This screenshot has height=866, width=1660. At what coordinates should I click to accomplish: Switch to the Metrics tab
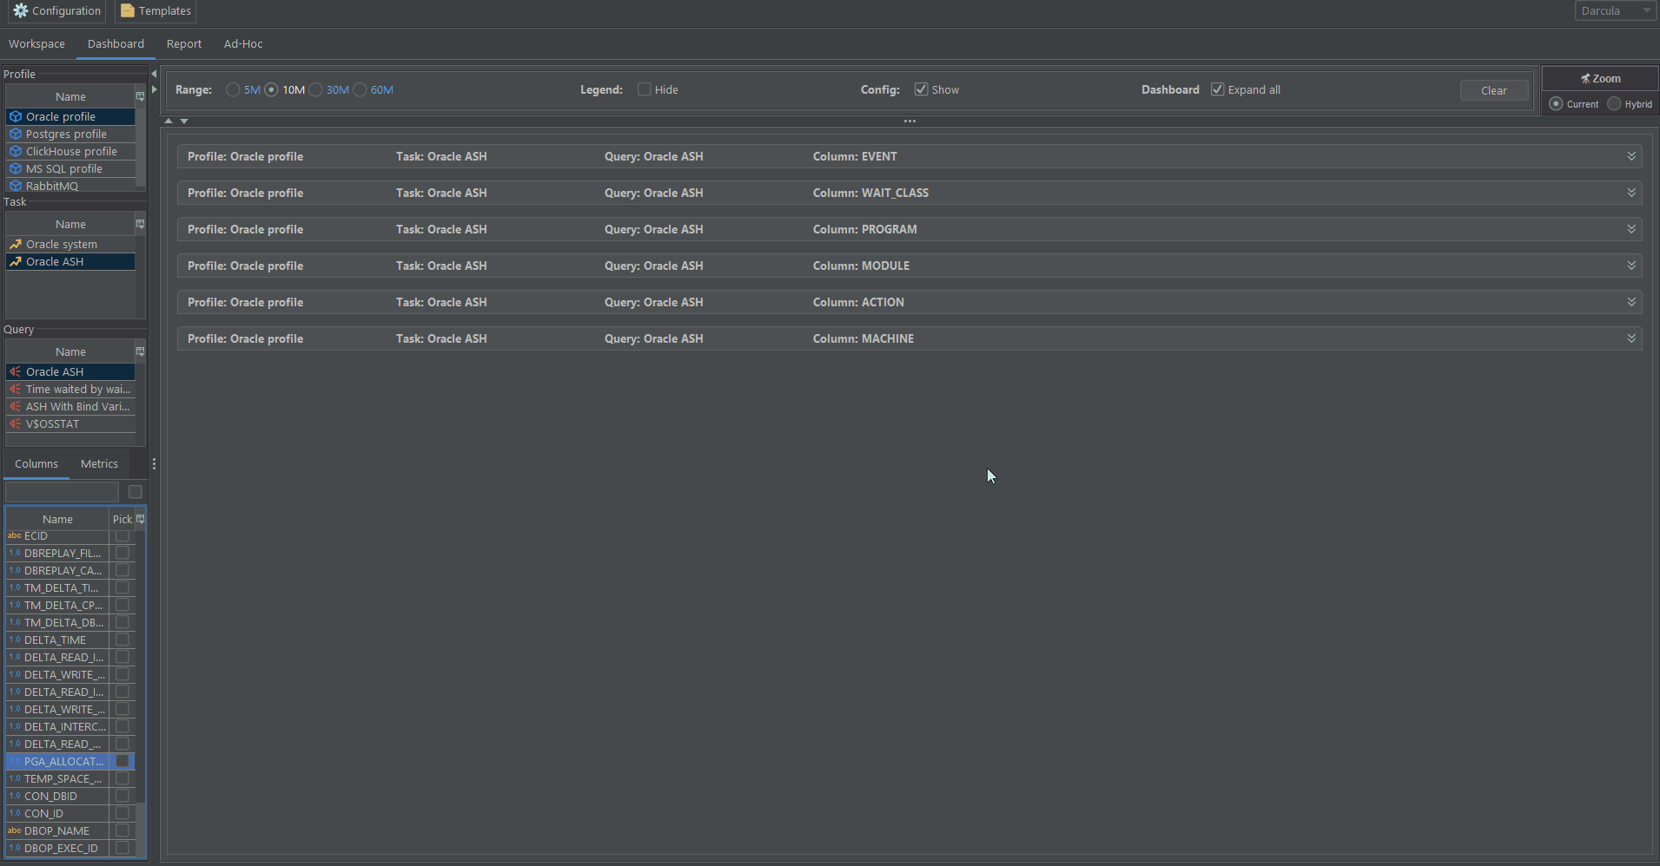coord(99,464)
